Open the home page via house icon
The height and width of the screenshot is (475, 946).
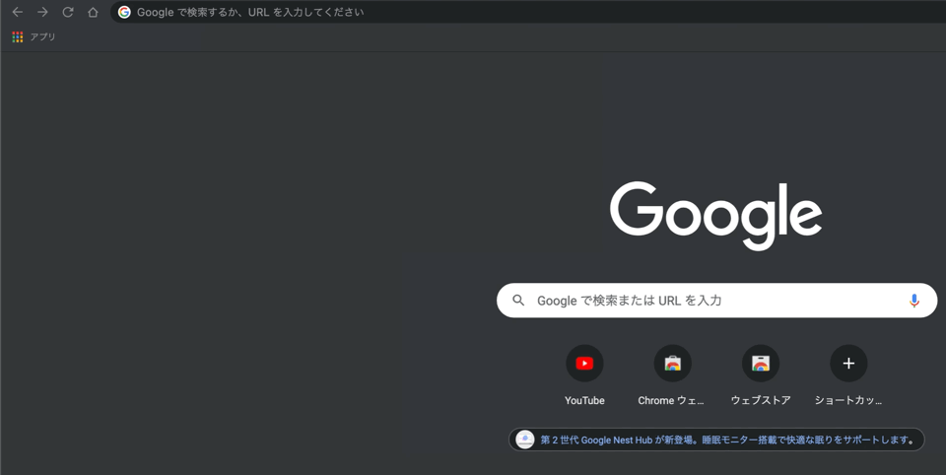point(93,12)
